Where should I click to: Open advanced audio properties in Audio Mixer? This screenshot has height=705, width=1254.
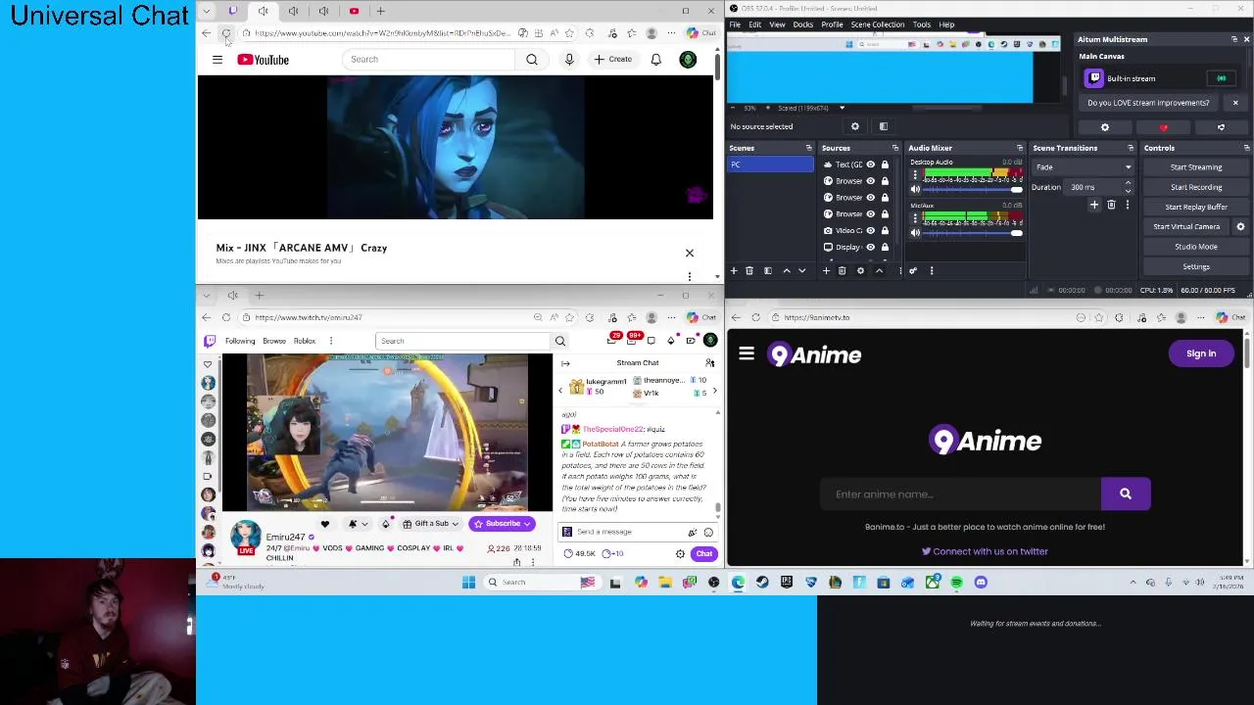[x=913, y=271]
